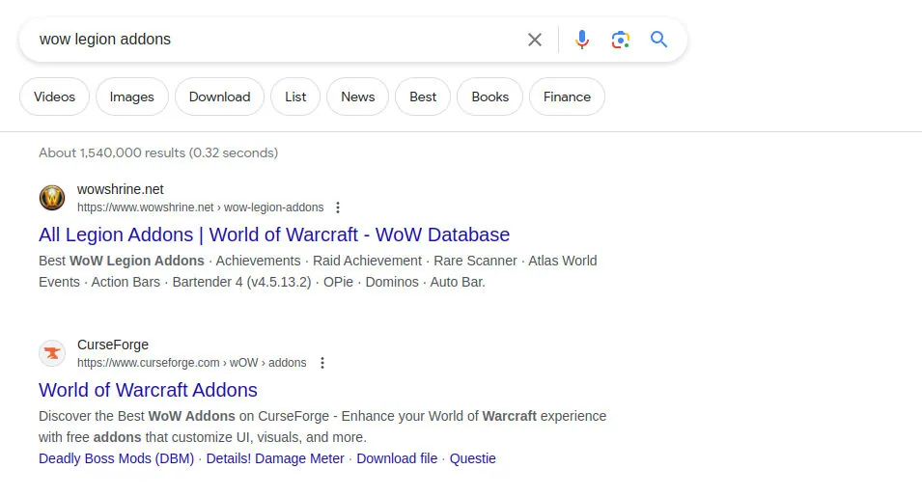922x497 pixels.
Task: Switch to Images results filter
Action: point(131,97)
